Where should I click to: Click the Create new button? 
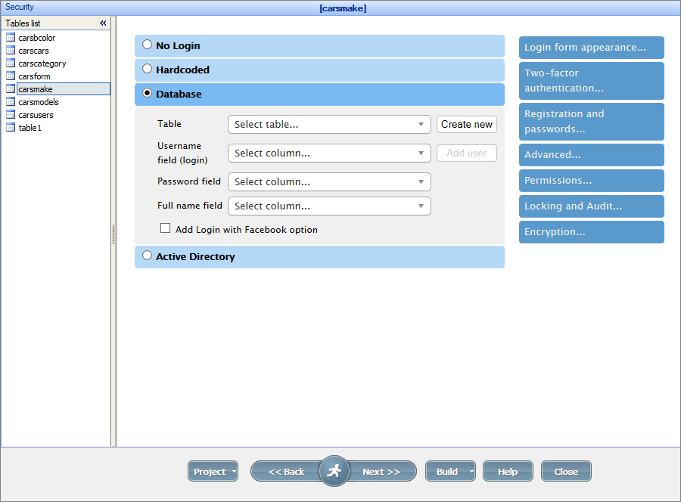click(x=466, y=125)
